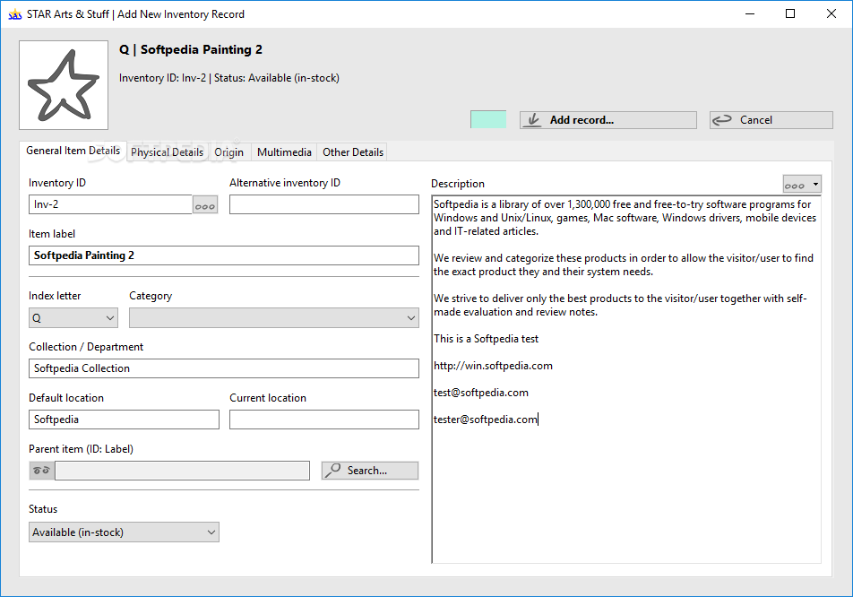Open the Physical Details tab
Screen dimensions: 853x597
point(167,152)
